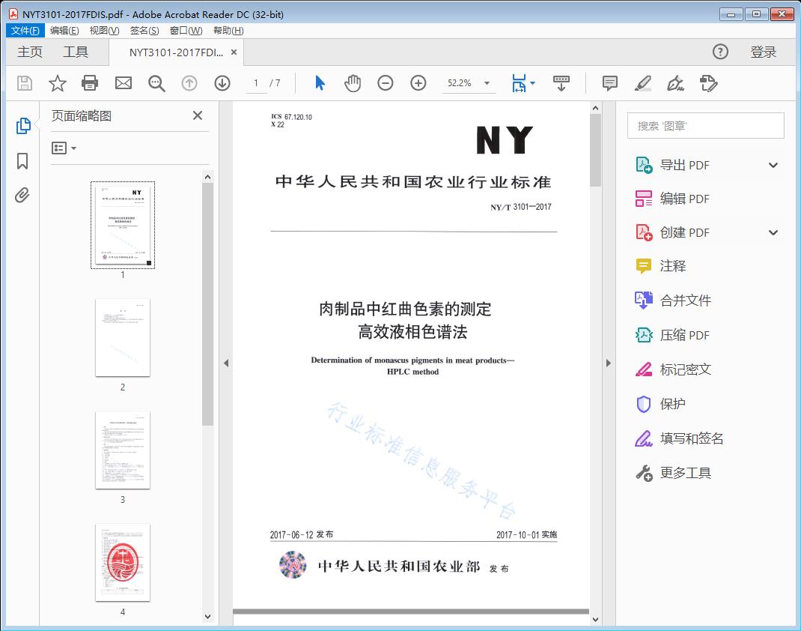801x631 pixels.
Task: Select the Hand pan tool
Action: [353, 83]
